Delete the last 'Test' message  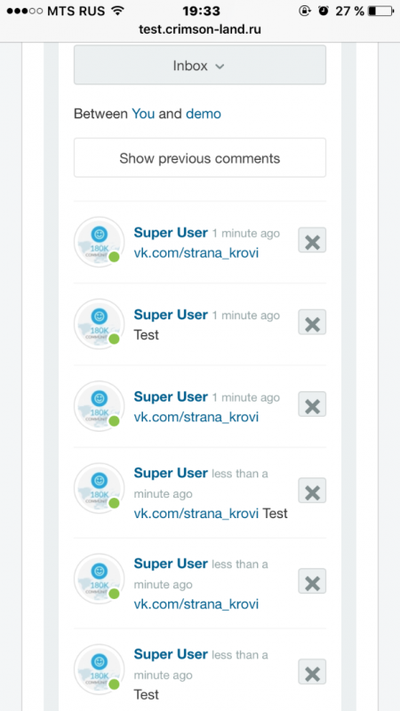312,672
